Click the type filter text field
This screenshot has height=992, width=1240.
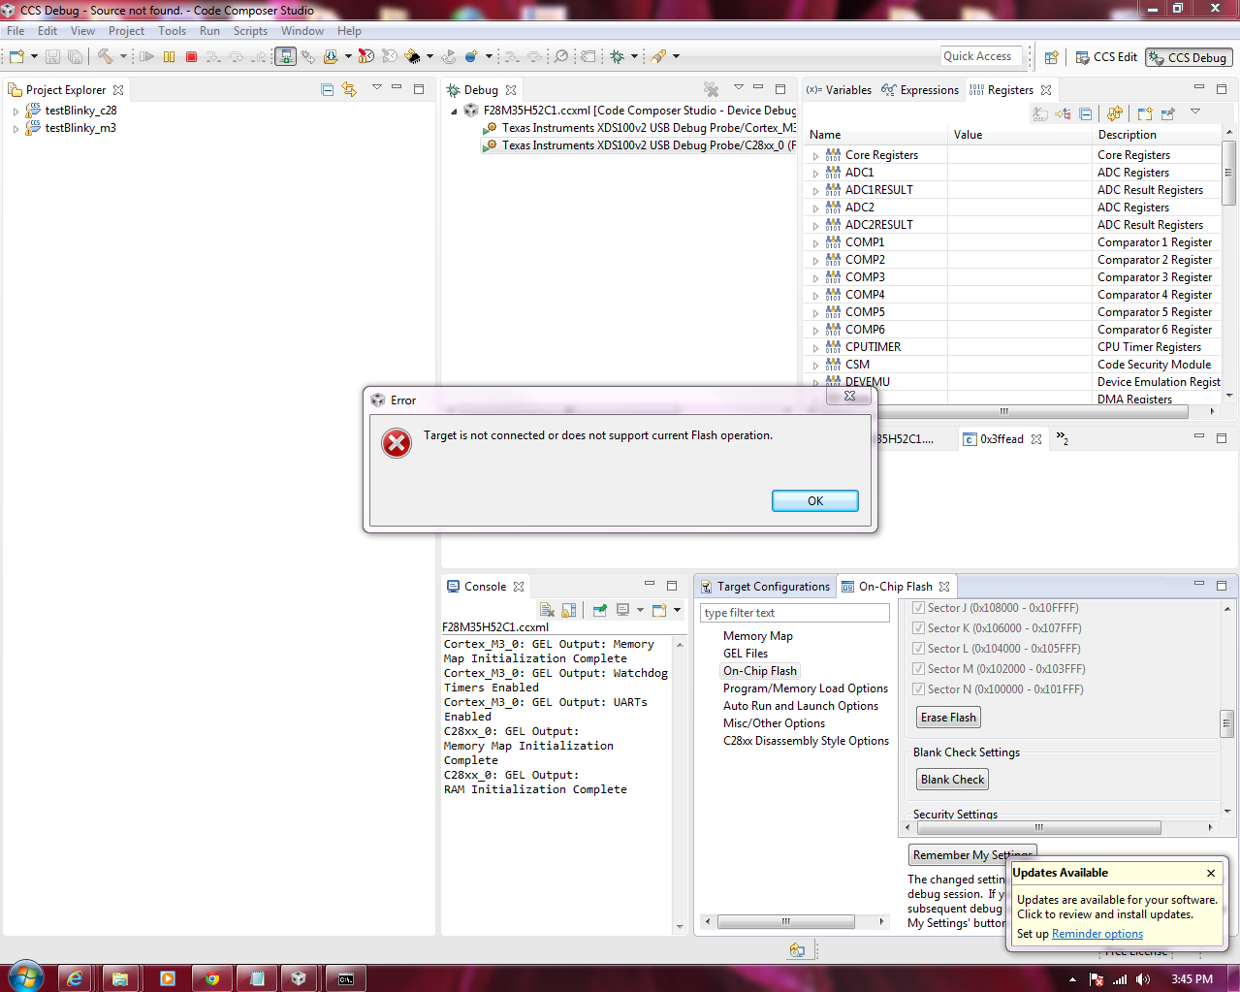[795, 613]
